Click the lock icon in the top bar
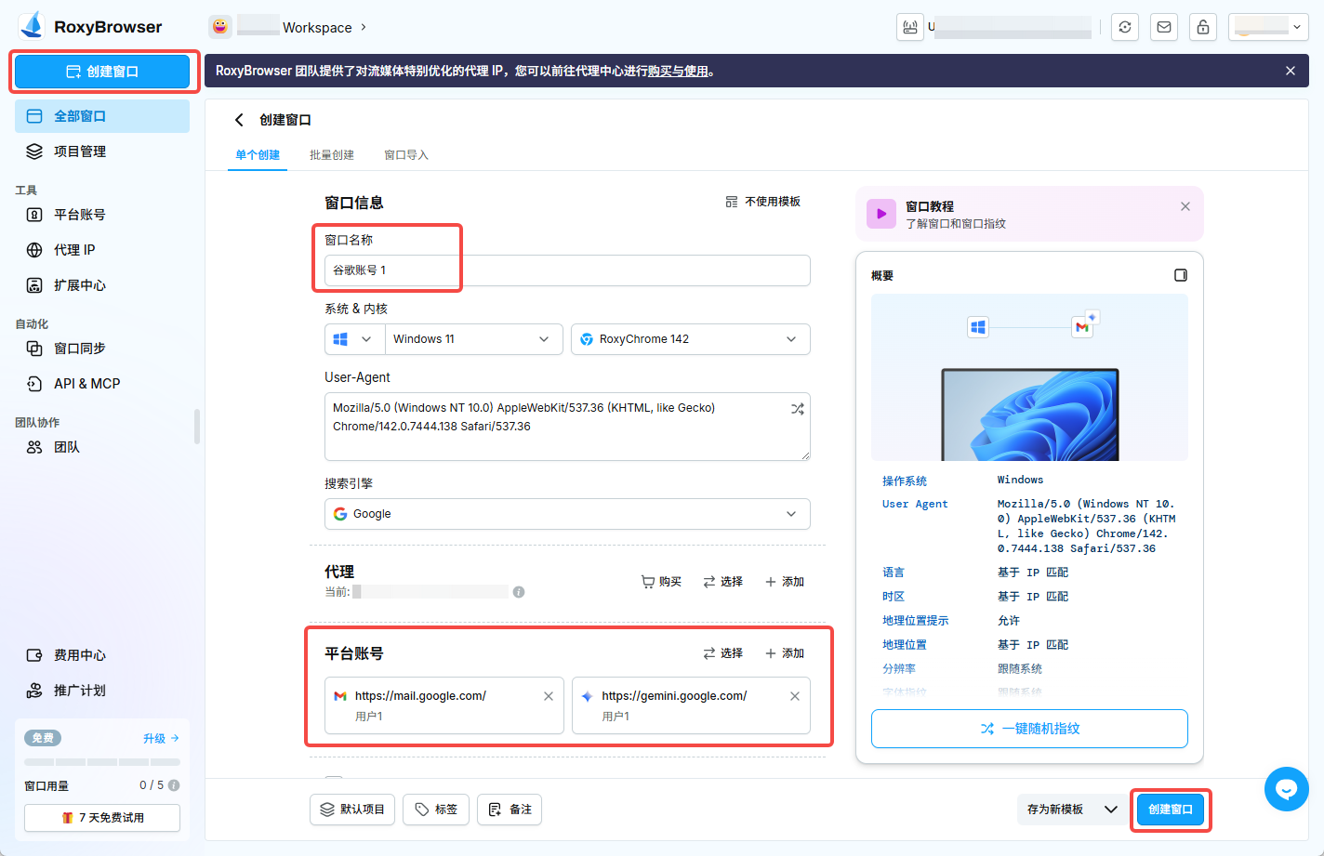Image resolution: width=1324 pixels, height=856 pixels. tap(1202, 27)
